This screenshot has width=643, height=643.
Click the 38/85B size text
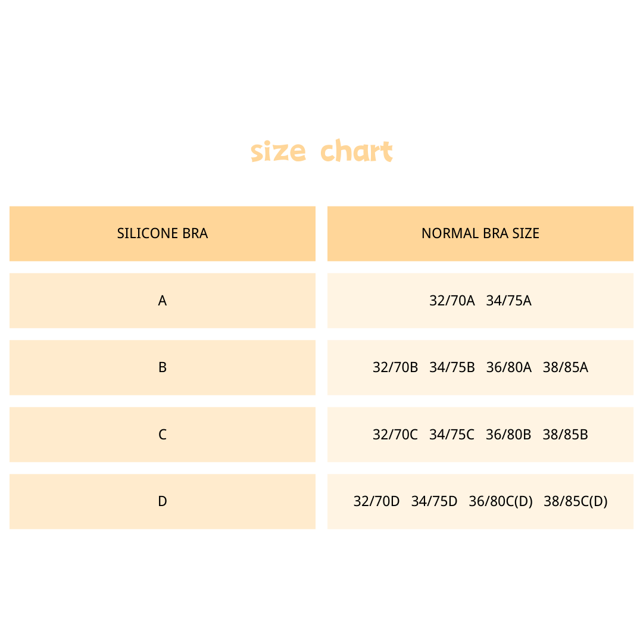566,435
